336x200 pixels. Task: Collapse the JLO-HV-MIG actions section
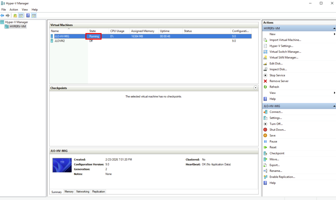334,106
